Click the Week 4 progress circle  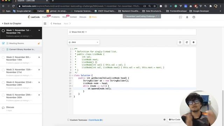tap(3, 83)
